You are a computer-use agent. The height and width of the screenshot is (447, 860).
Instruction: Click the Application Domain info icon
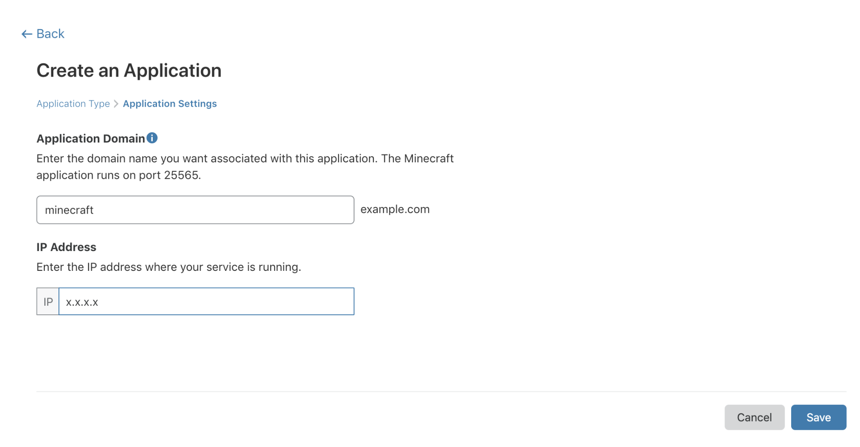152,138
